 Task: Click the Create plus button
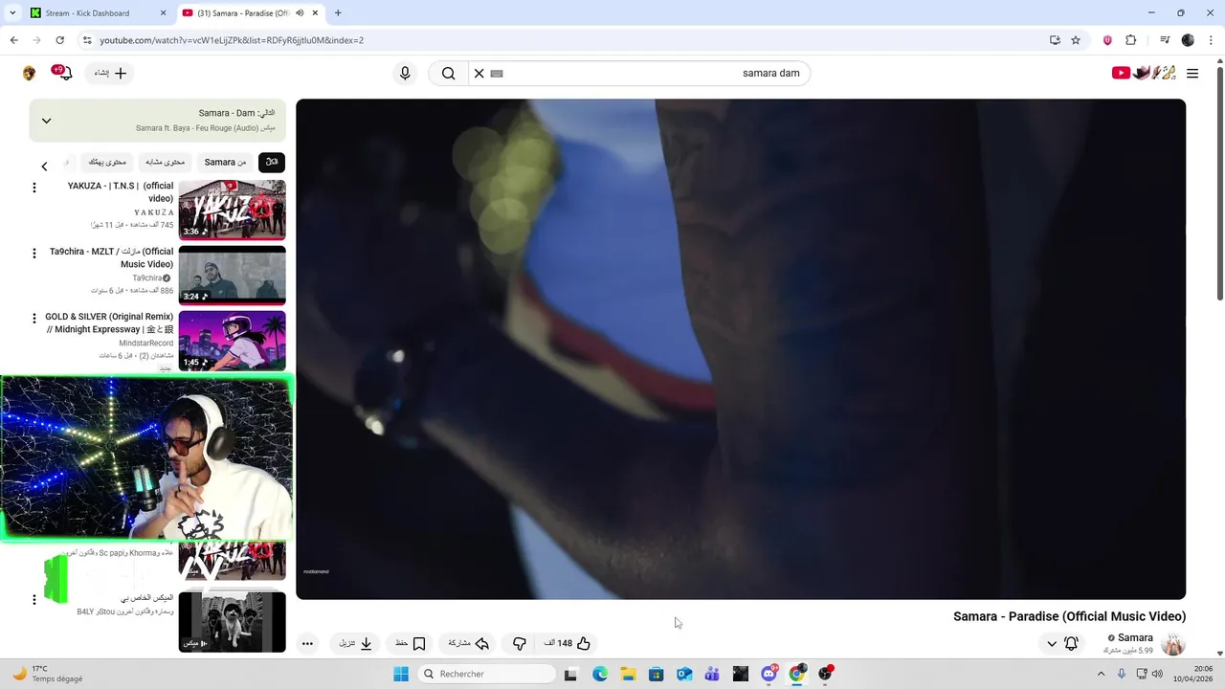[x=110, y=74]
